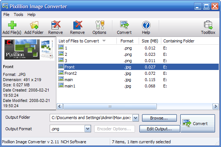Select the file named main
The image size is (221, 147).
coord(69,80)
